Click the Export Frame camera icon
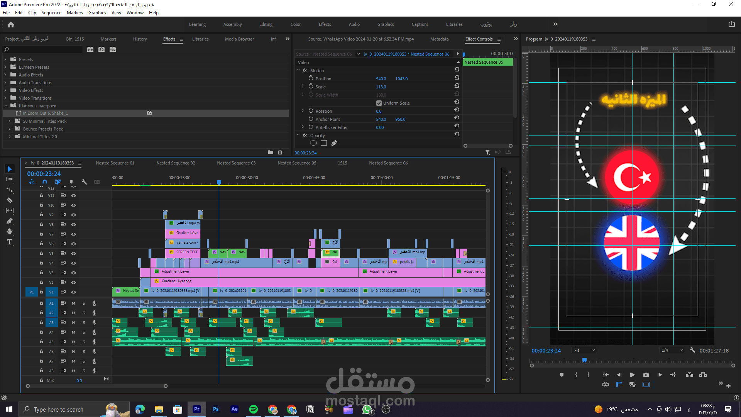Image resolution: width=741 pixels, height=417 pixels. pos(646,375)
